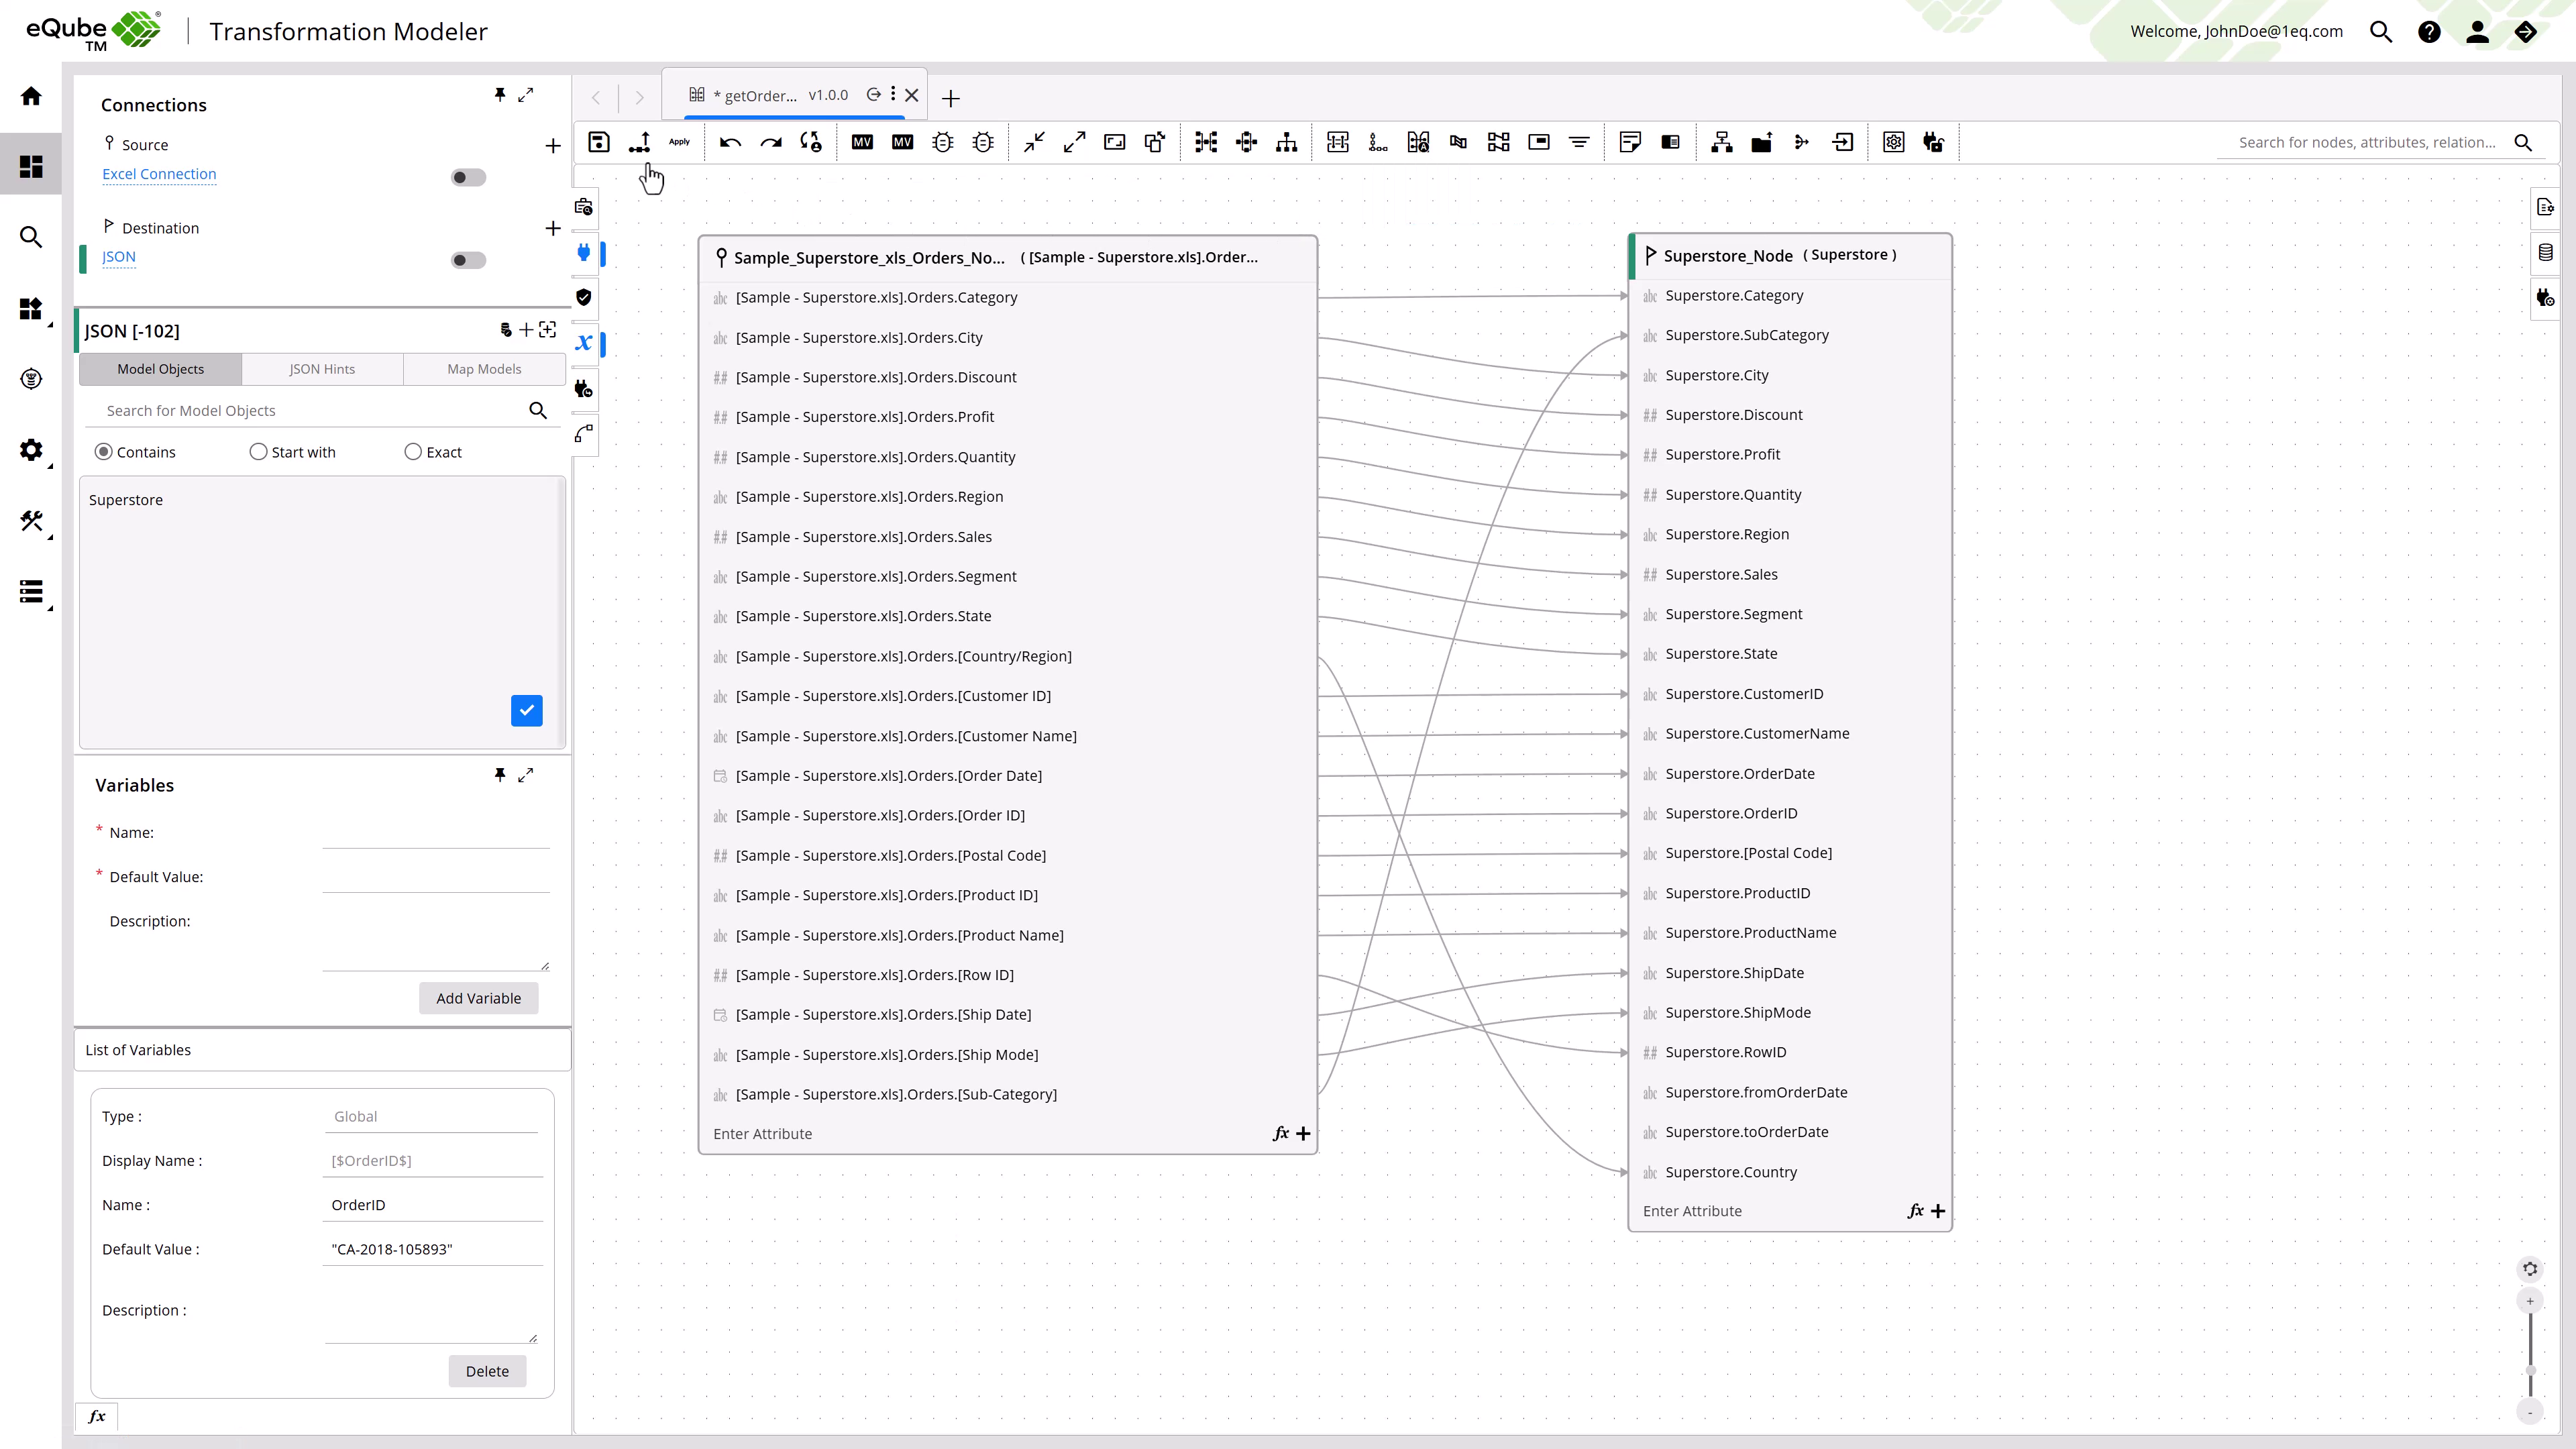Image resolution: width=2576 pixels, height=1449 pixels.
Task: Click the expand arrows icon in toolbar
Action: [1074, 142]
